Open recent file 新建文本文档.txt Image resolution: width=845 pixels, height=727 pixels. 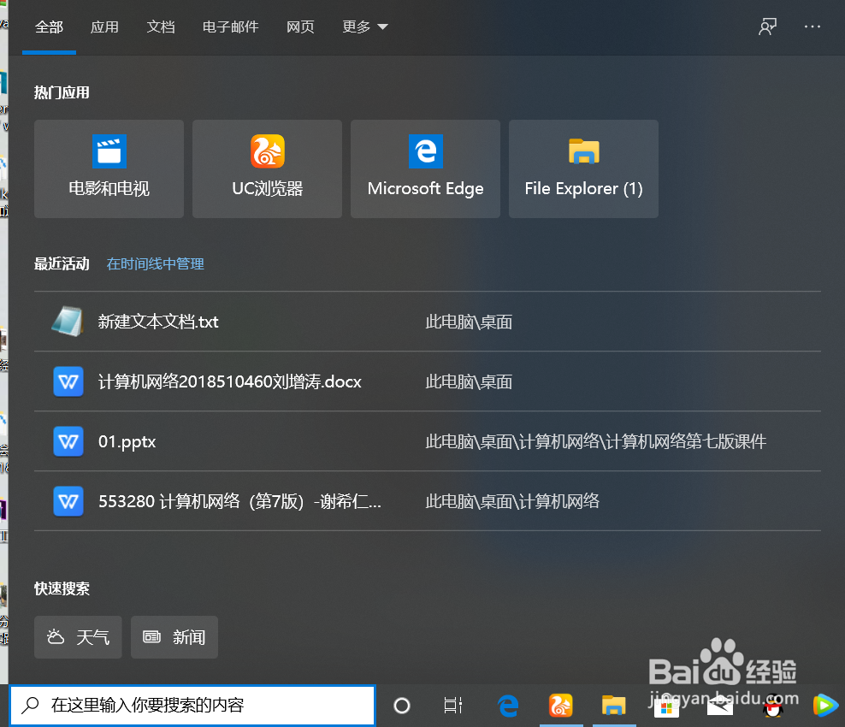coord(428,322)
